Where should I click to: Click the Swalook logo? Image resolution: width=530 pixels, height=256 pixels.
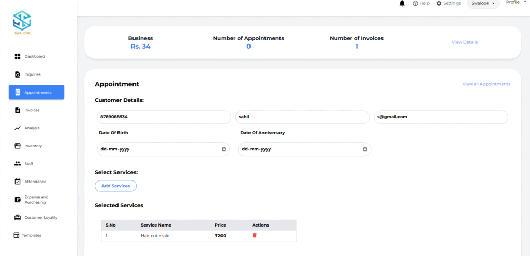pyautogui.click(x=22, y=22)
